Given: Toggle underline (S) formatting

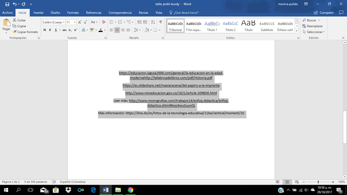Looking at the screenshot, I should point(56,30).
